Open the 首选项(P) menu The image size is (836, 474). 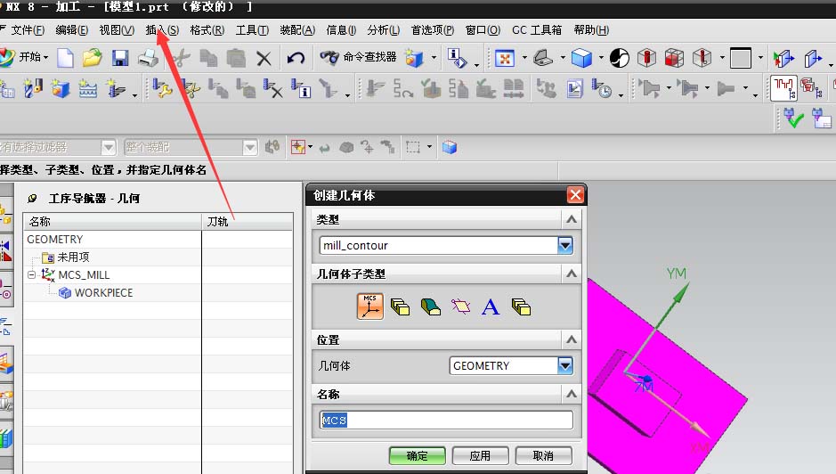click(x=433, y=30)
